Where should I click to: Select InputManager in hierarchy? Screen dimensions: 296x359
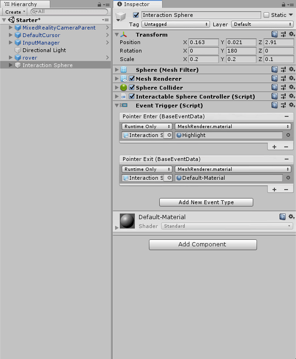(41, 43)
